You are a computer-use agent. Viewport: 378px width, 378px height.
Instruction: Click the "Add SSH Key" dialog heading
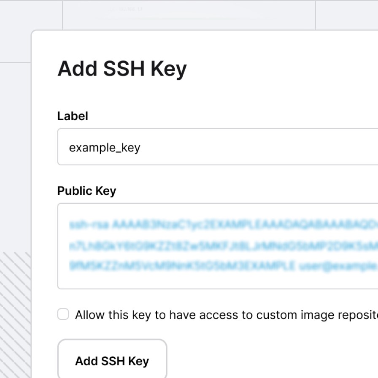pos(122,68)
